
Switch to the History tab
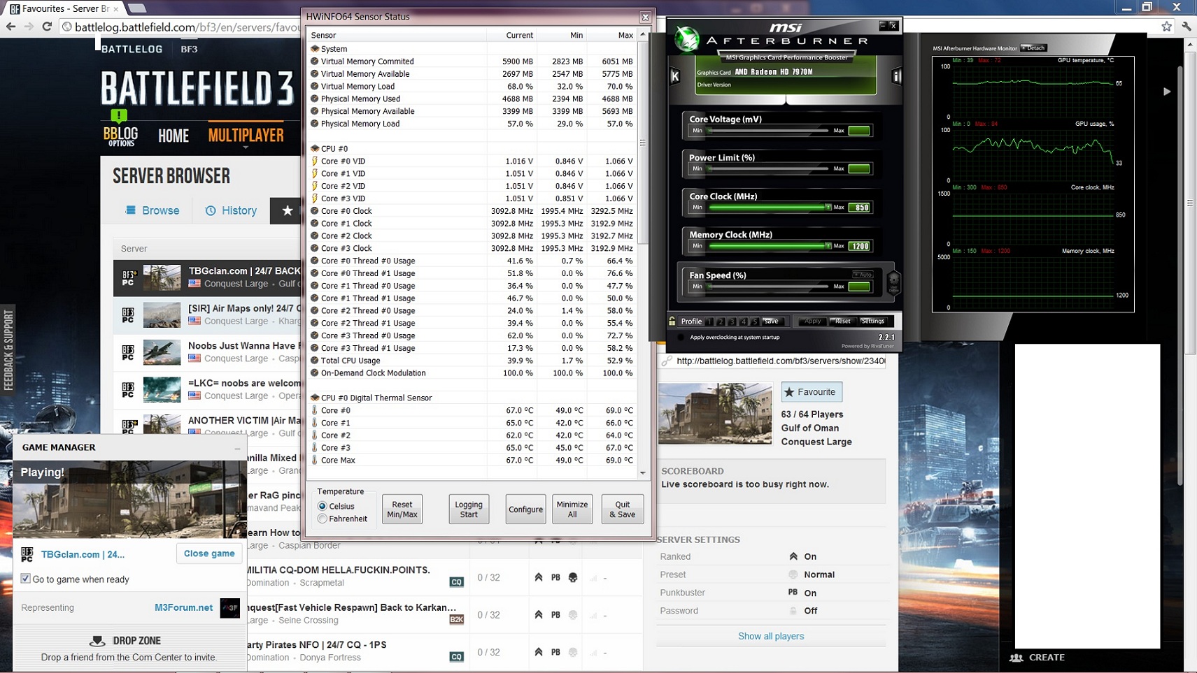pos(231,210)
